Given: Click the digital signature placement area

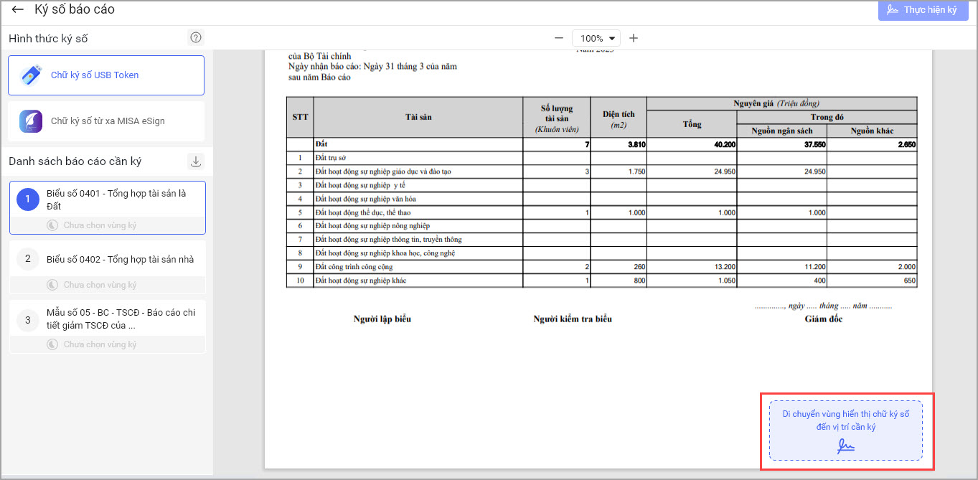Looking at the screenshot, I should point(846,430).
